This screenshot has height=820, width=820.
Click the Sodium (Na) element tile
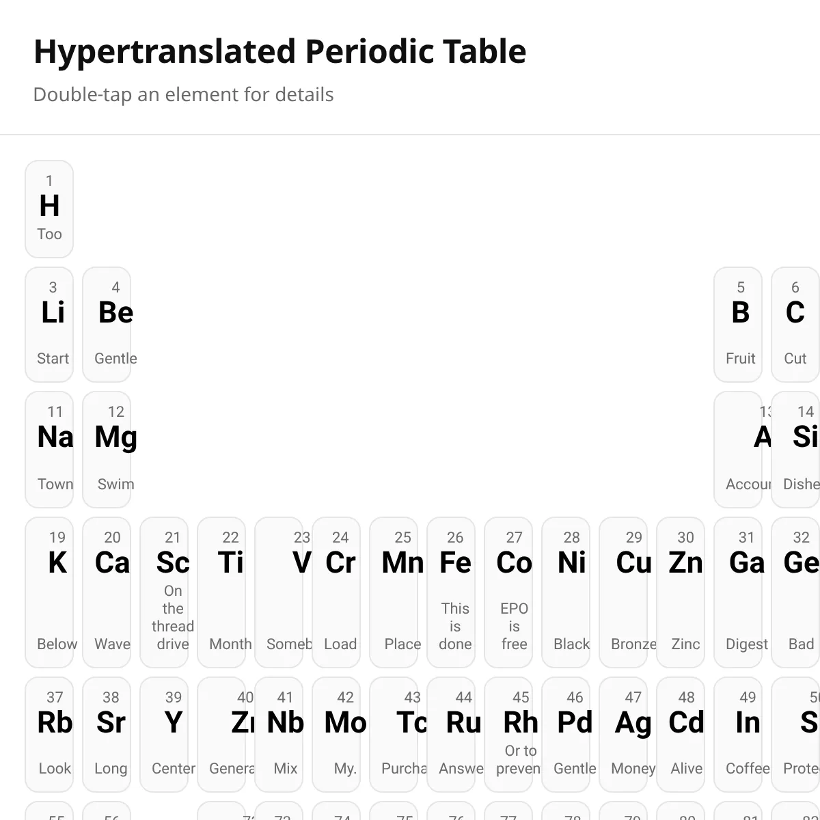click(x=49, y=450)
